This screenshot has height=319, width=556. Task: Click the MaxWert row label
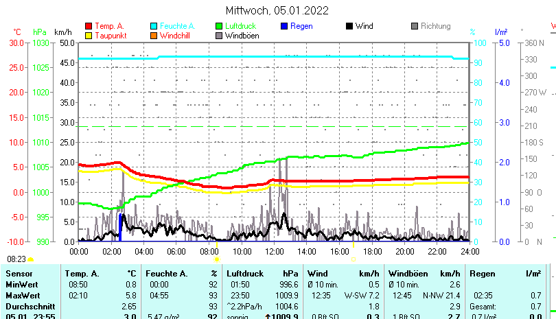tap(23, 295)
